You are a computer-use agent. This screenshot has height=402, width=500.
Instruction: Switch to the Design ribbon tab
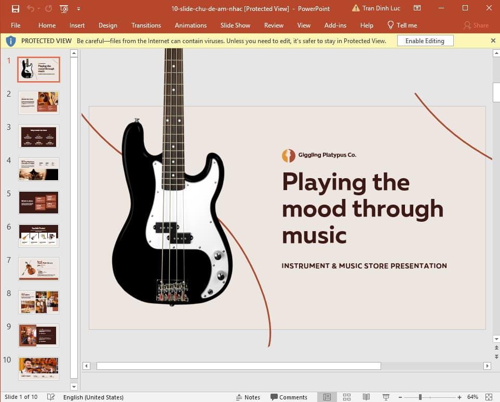[107, 25]
